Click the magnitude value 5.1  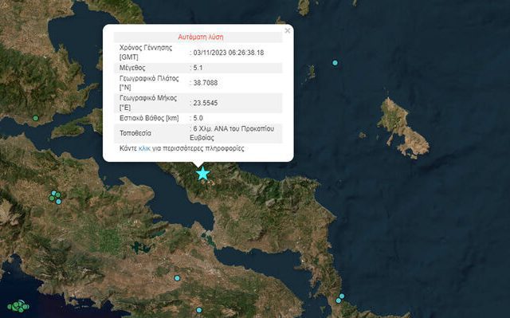tap(198, 68)
